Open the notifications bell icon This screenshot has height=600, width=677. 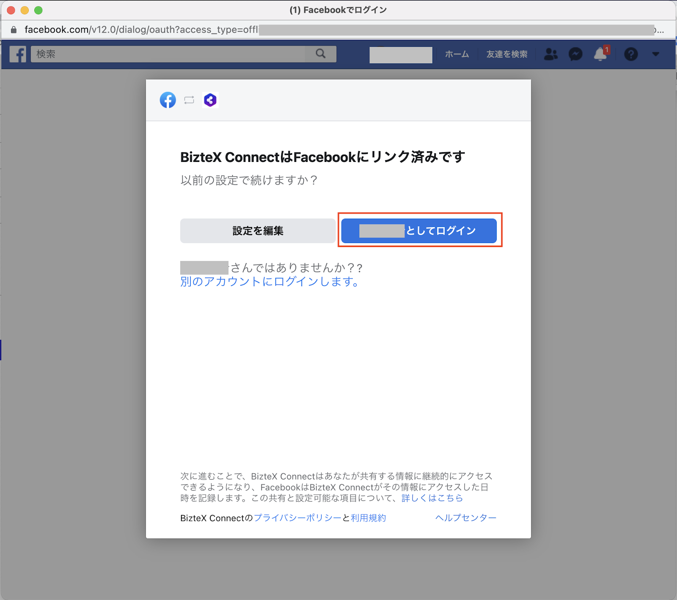point(601,54)
